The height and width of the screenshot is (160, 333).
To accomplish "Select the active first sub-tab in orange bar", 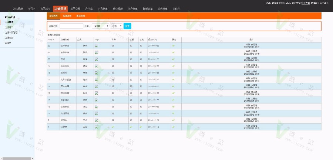I will pyautogui.click(x=54, y=16).
